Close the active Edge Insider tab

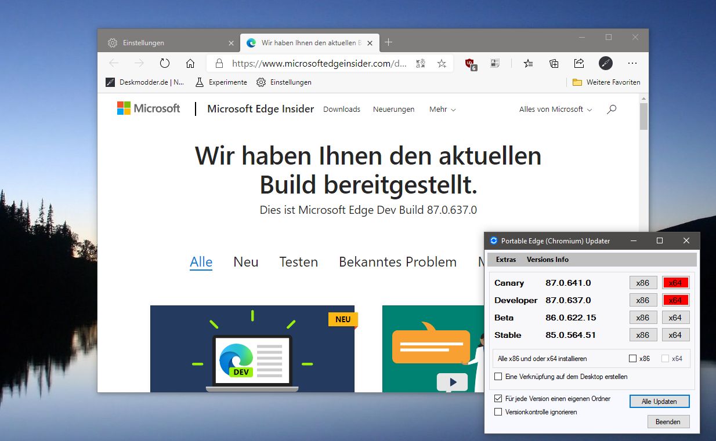pyautogui.click(x=370, y=43)
